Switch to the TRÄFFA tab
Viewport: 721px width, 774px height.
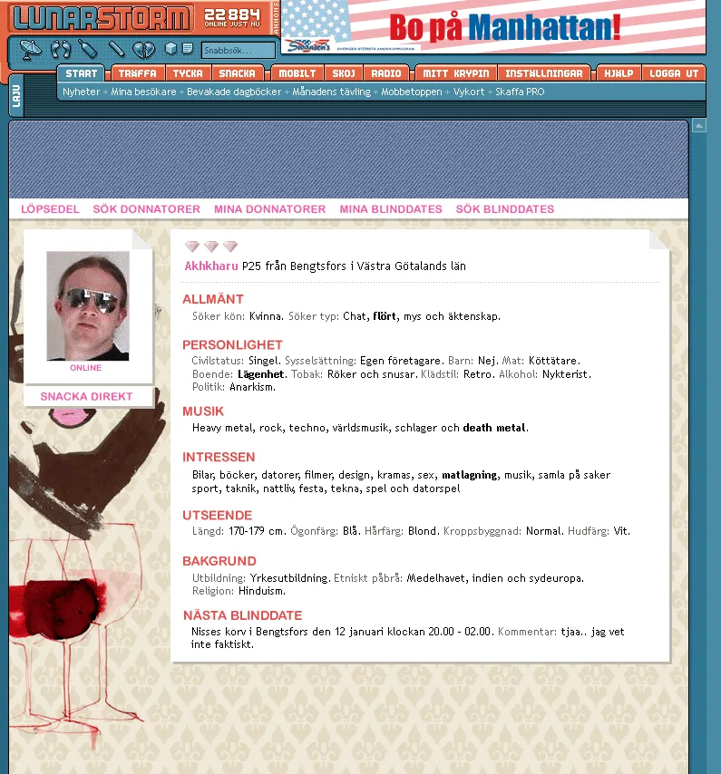137,73
